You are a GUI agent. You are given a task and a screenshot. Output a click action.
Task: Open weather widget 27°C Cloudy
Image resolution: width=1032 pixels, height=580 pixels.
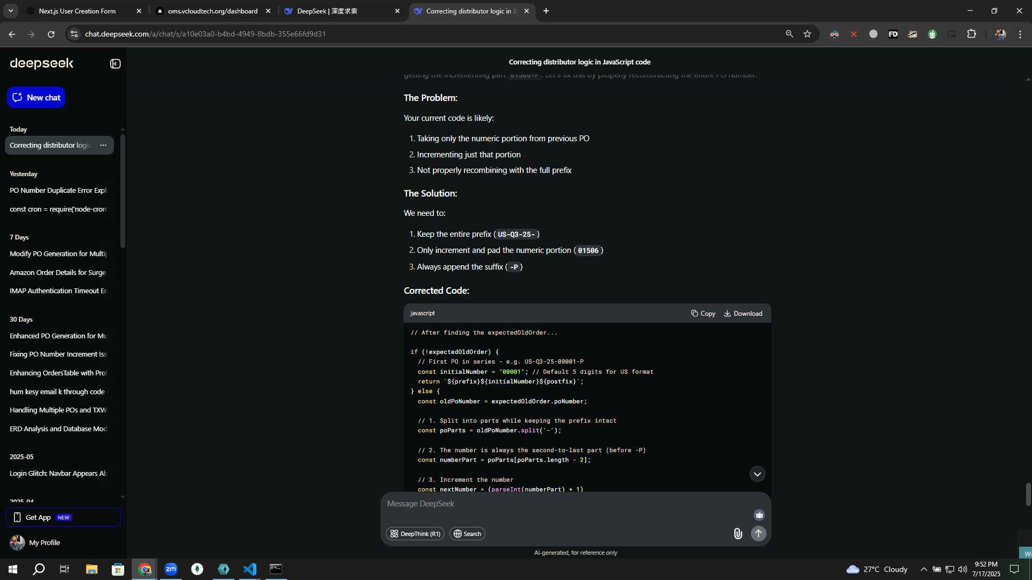[877, 569]
